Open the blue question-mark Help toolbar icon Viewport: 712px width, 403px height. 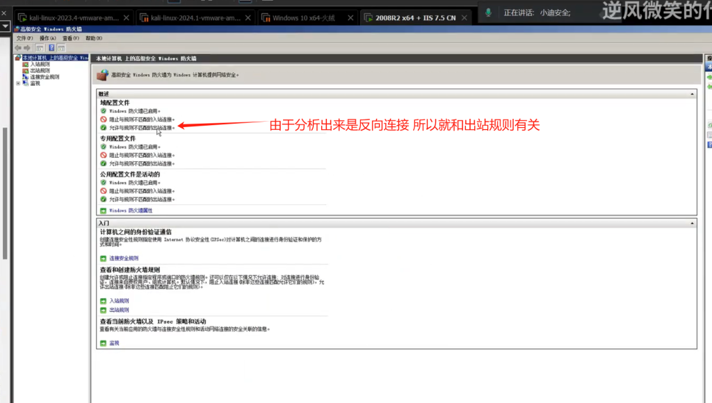click(51, 48)
